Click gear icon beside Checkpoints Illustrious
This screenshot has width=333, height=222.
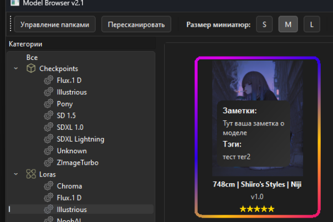coord(48,92)
